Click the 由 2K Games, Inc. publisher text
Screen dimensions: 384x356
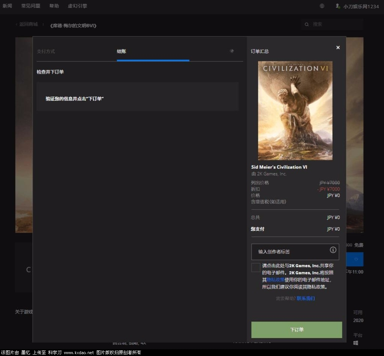[x=268, y=174]
